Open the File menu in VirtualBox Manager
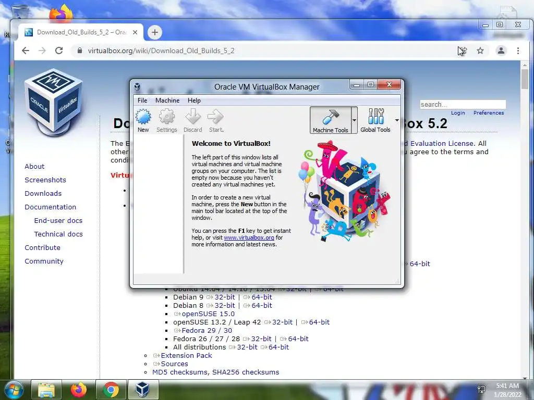This screenshot has width=534, height=400. [x=142, y=101]
